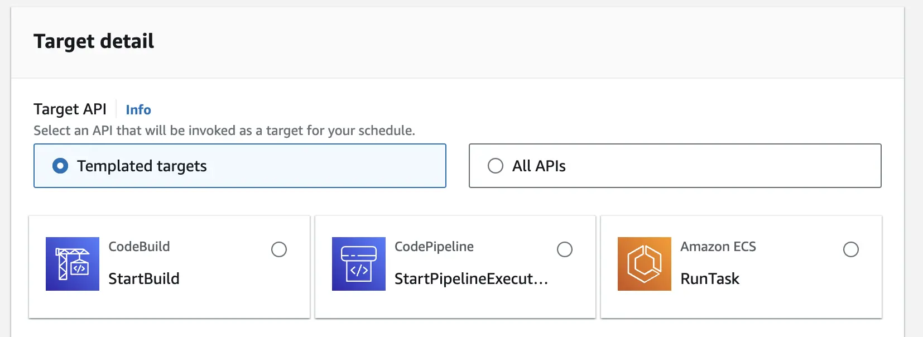
Task: Click the 'Select an API' description text
Action: coord(224,131)
